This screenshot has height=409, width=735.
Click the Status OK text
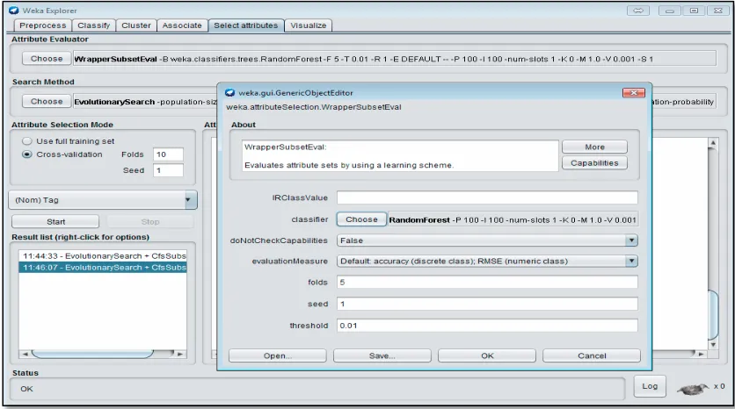pyautogui.click(x=26, y=389)
